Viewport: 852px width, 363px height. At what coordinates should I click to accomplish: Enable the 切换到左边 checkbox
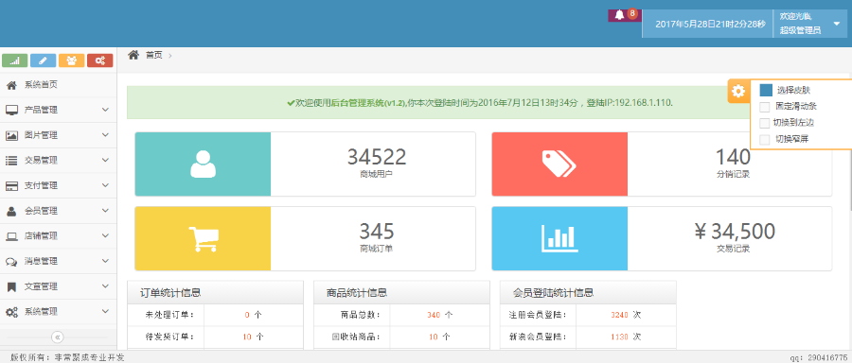(765, 123)
